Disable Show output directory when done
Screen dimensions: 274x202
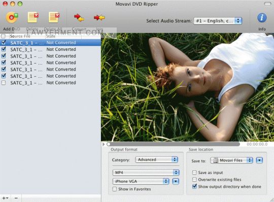click(194, 186)
